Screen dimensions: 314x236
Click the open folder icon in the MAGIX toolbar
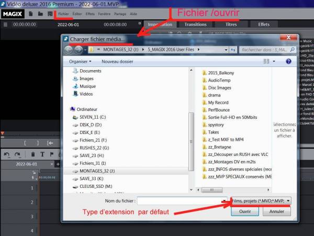40,13
